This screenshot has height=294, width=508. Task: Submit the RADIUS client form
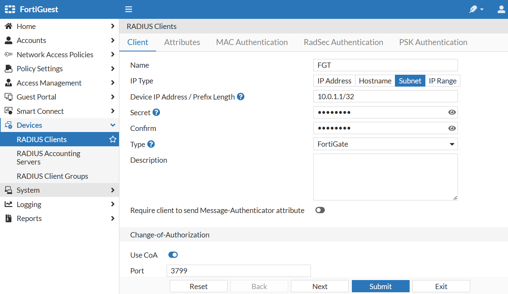pos(380,286)
